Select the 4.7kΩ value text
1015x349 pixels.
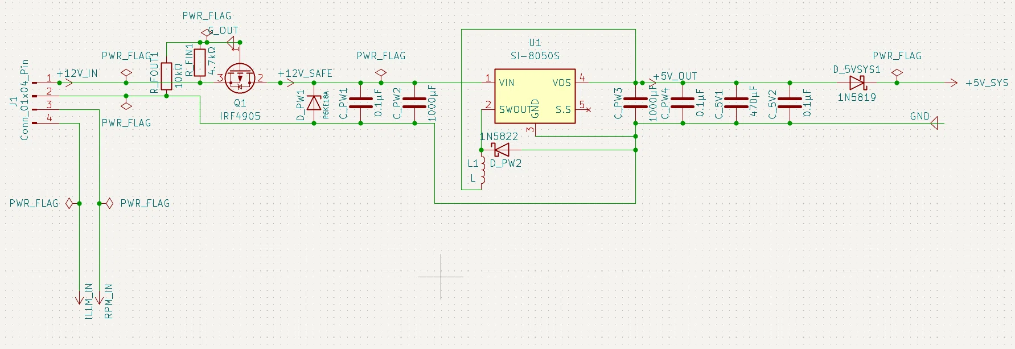click(x=211, y=60)
